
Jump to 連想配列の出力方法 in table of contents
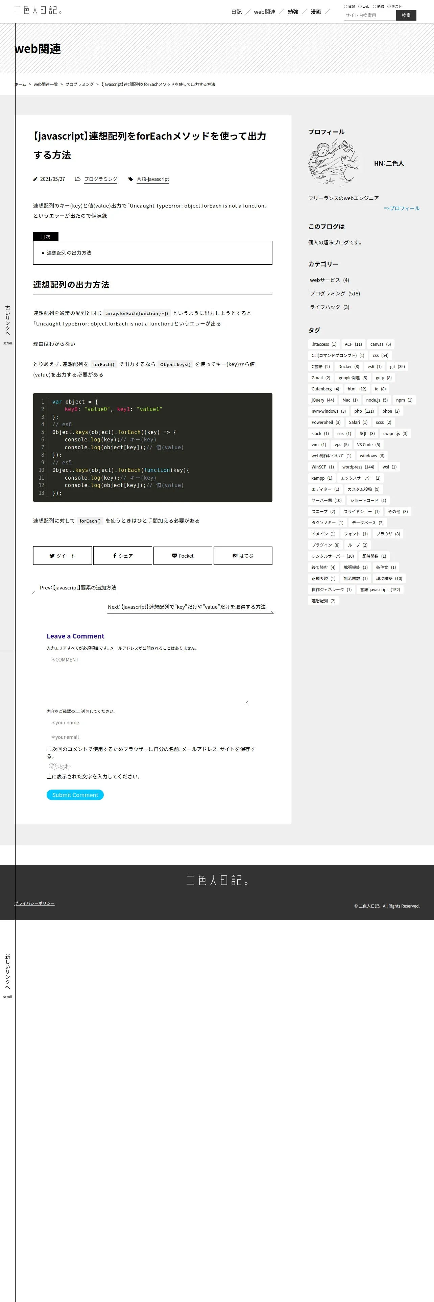tap(69, 253)
